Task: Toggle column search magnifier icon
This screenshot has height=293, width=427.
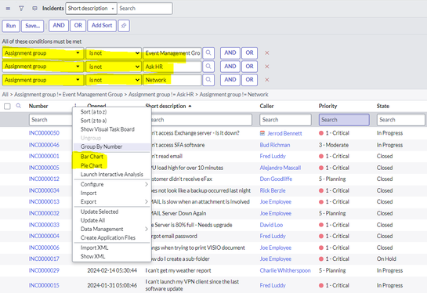Action: [x=19, y=106]
